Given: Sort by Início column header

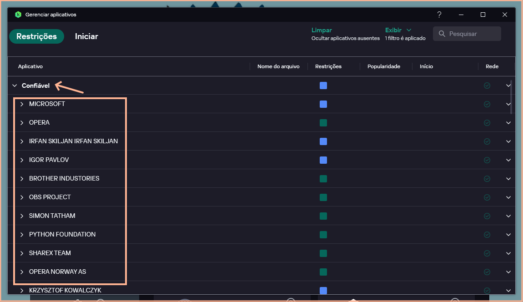Looking at the screenshot, I should 426,66.
